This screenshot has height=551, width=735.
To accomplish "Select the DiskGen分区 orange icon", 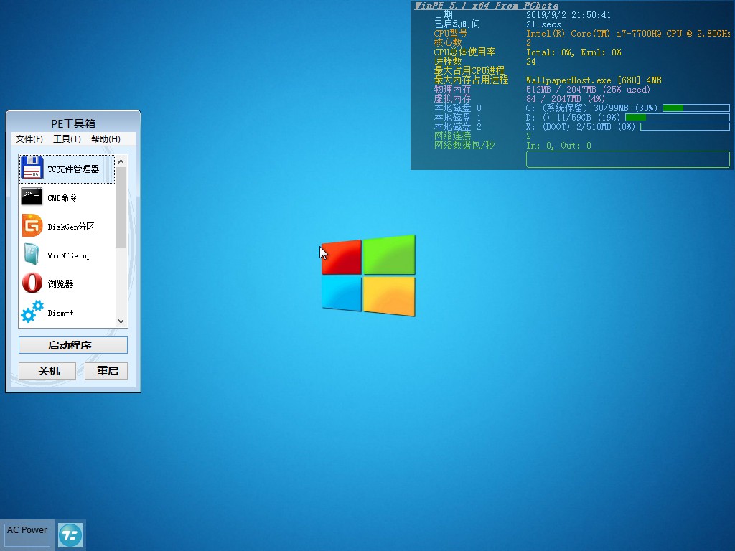I will [x=32, y=226].
